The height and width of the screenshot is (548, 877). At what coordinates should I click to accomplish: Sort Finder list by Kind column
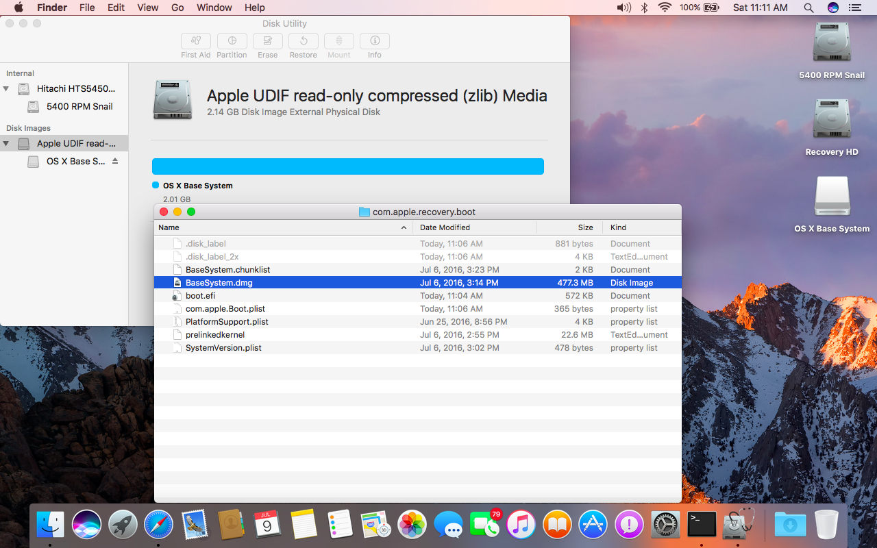click(x=642, y=227)
